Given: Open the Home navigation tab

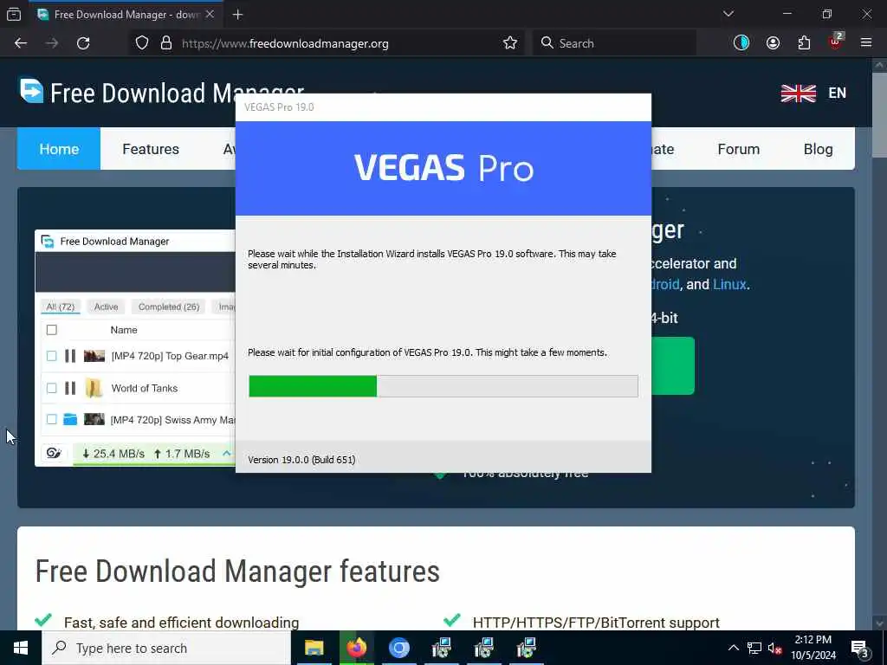Looking at the screenshot, I should point(59,149).
